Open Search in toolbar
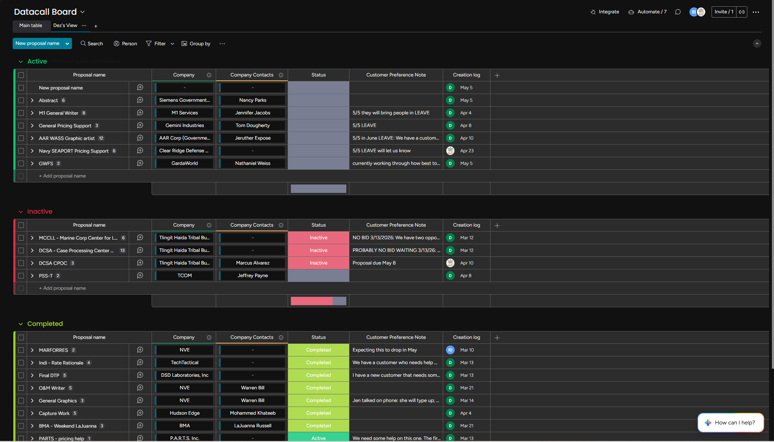 [92, 43]
